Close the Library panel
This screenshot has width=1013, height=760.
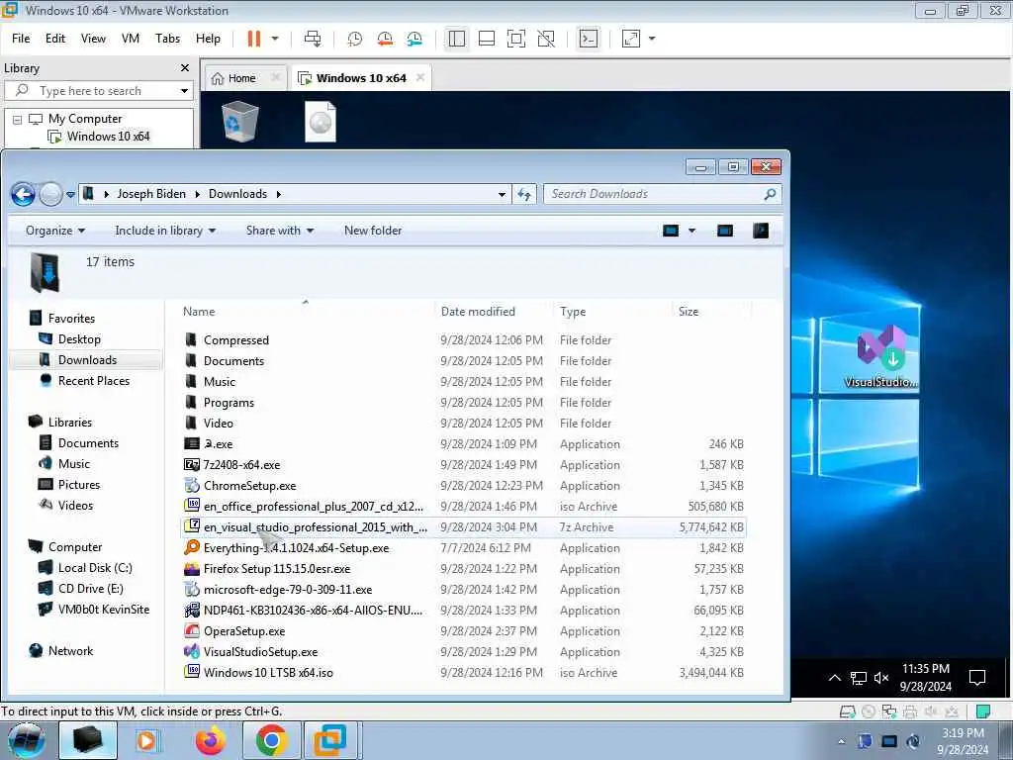click(x=185, y=68)
